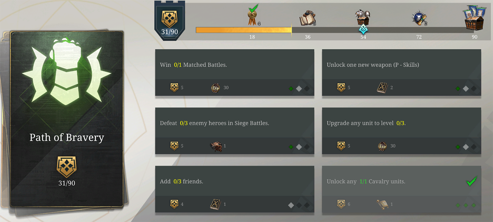Select the Path of Bravery card
Viewport: 493px width, 222px height.
(x=67, y=119)
